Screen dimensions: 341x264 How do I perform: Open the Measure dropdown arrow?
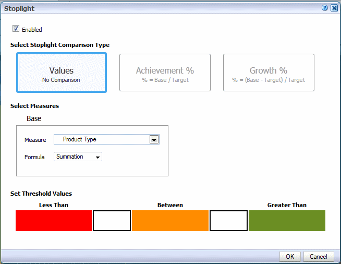tap(154, 139)
